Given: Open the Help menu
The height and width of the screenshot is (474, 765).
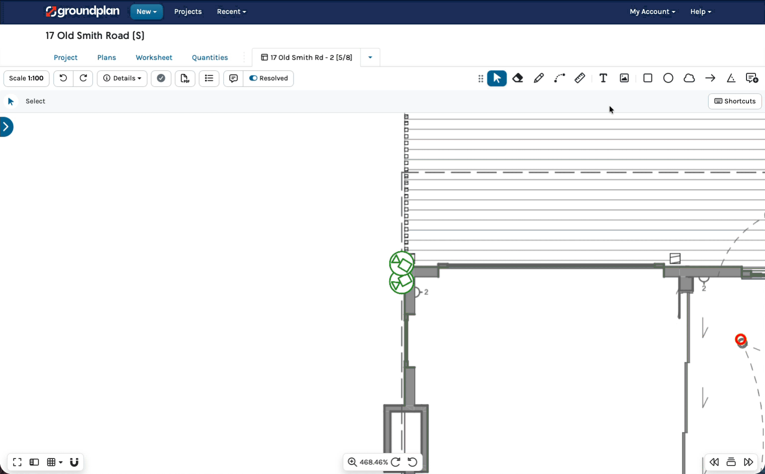Looking at the screenshot, I should (x=700, y=11).
